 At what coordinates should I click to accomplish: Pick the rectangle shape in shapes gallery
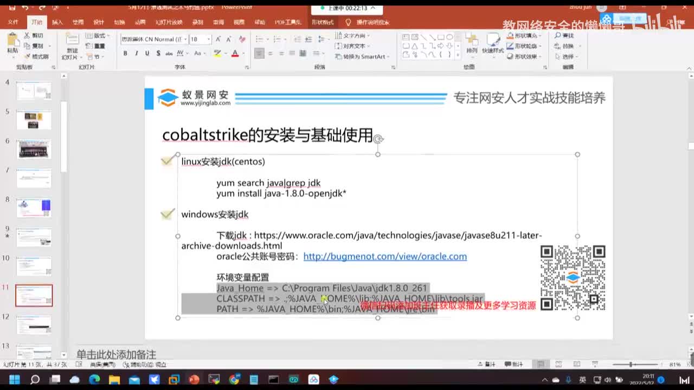441,37
